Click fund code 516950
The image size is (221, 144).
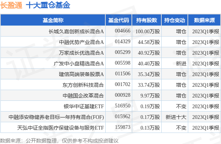(123, 106)
